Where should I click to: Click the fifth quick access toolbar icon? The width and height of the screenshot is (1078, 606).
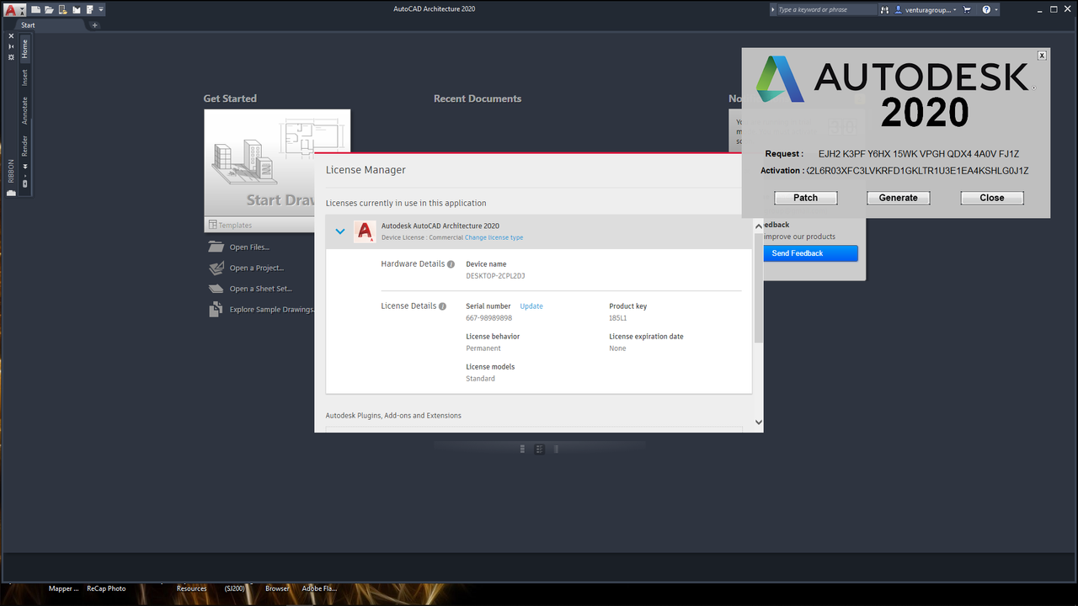(x=89, y=9)
